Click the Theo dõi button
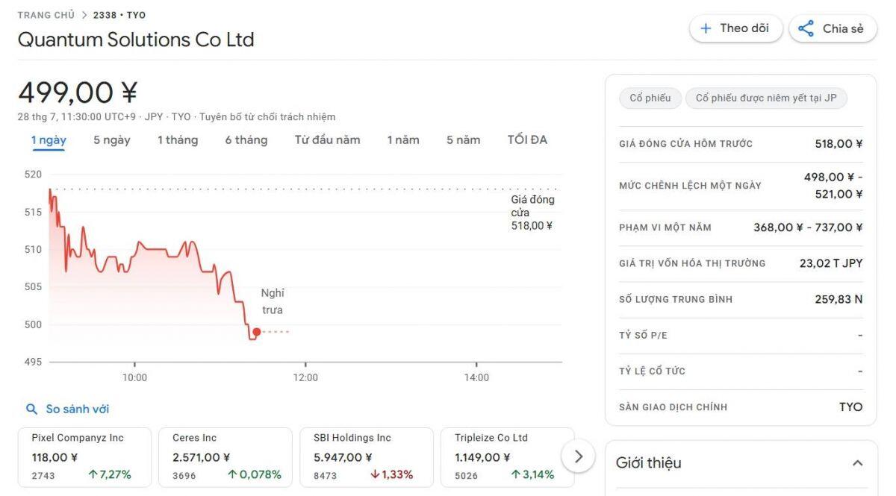This screenshot has width=896, height=496. [x=735, y=28]
